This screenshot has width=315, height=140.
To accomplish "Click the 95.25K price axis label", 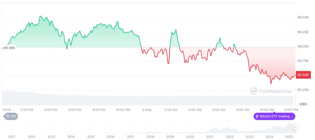I will [x=303, y=90].
